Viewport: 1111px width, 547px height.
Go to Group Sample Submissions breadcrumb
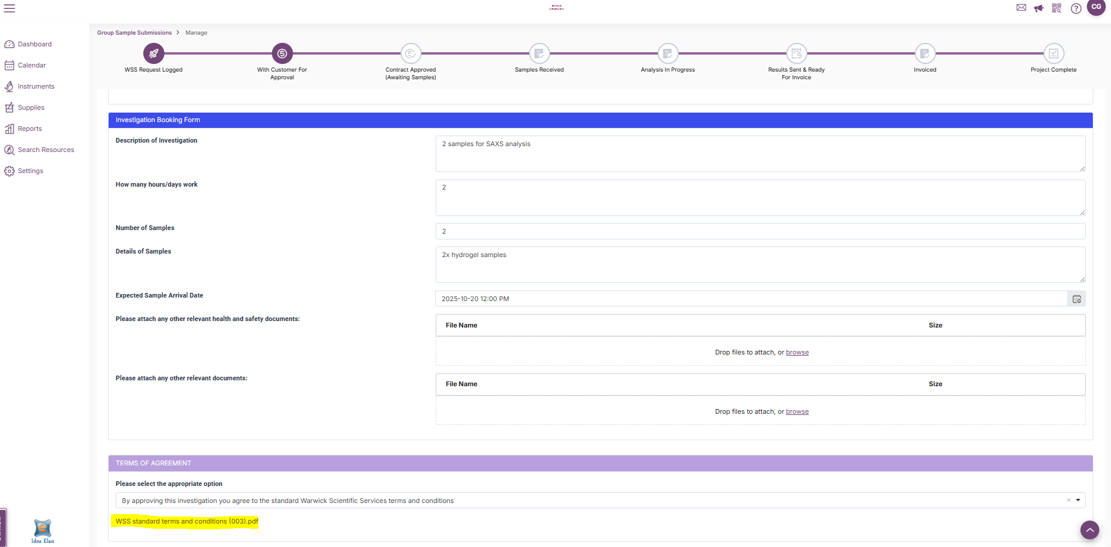(x=134, y=33)
